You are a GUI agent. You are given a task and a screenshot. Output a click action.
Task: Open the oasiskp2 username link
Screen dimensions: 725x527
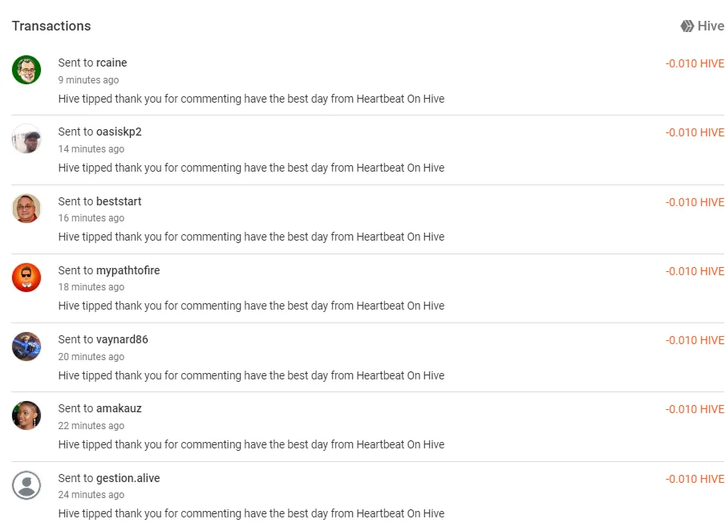(x=119, y=132)
